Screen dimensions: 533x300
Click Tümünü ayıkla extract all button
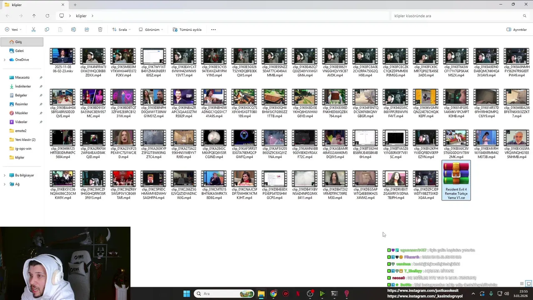coord(187,30)
